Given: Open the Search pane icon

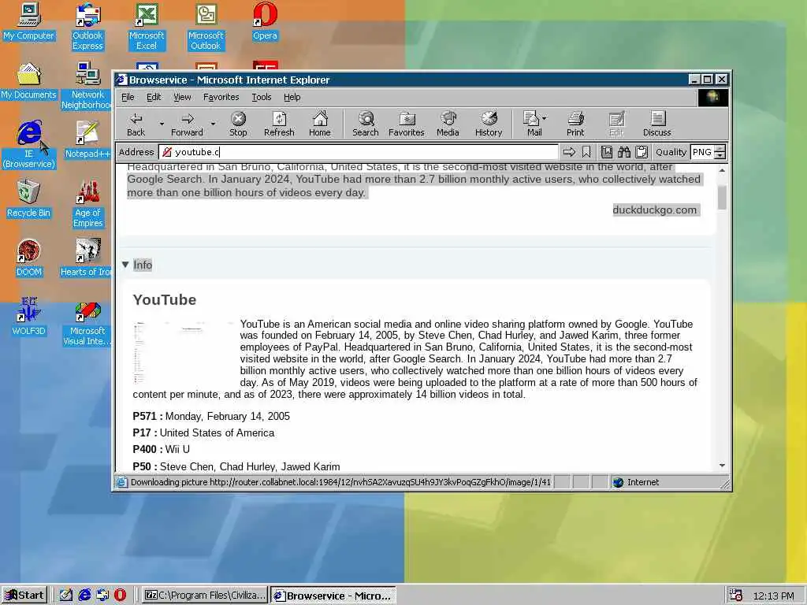Looking at the screenshot, I should pyautogui.click(x=366, y=124).
